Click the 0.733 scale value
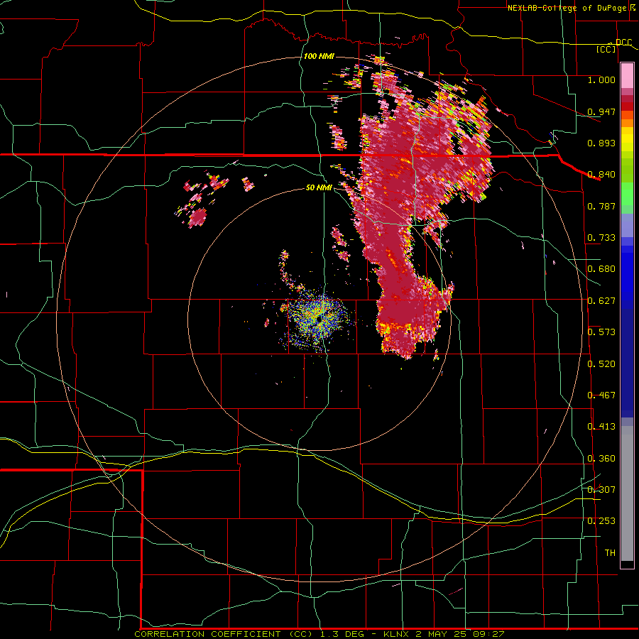The height and width of the screenshot is (639, 639). pyautogui.click(x=601, y=238)
